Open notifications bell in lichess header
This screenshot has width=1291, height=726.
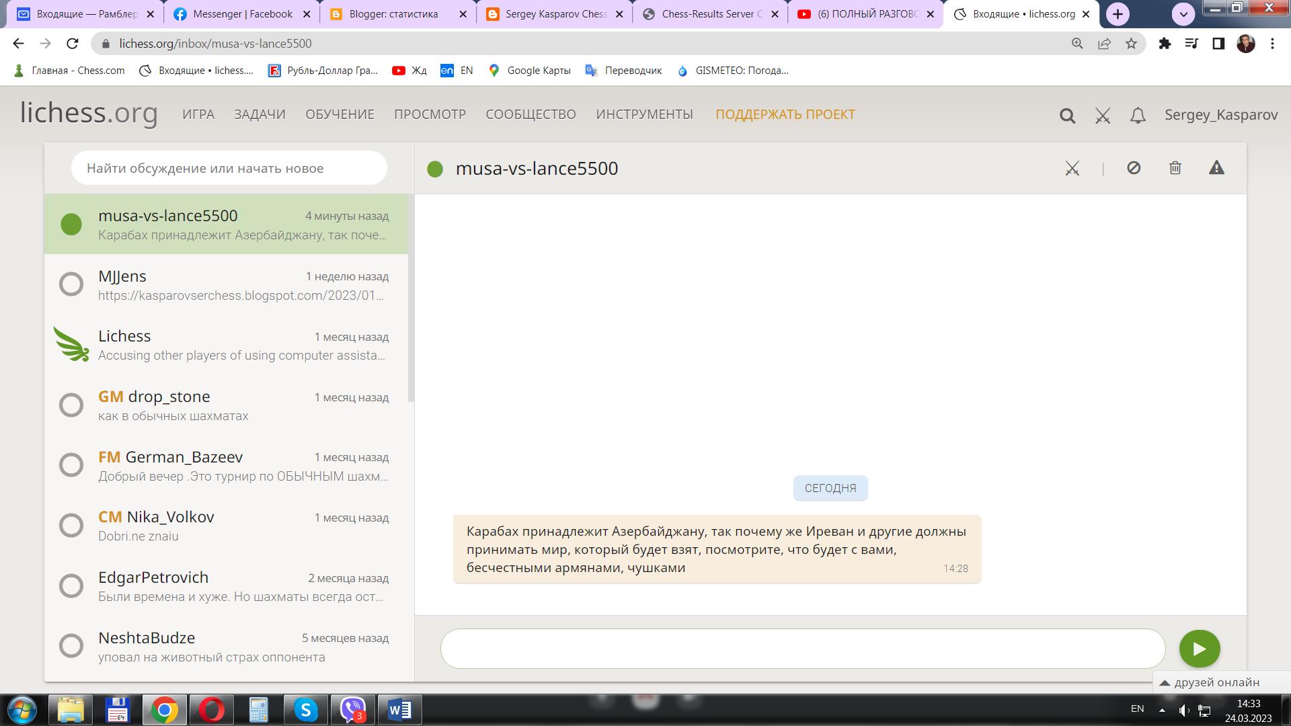(x=1138, y=116)
